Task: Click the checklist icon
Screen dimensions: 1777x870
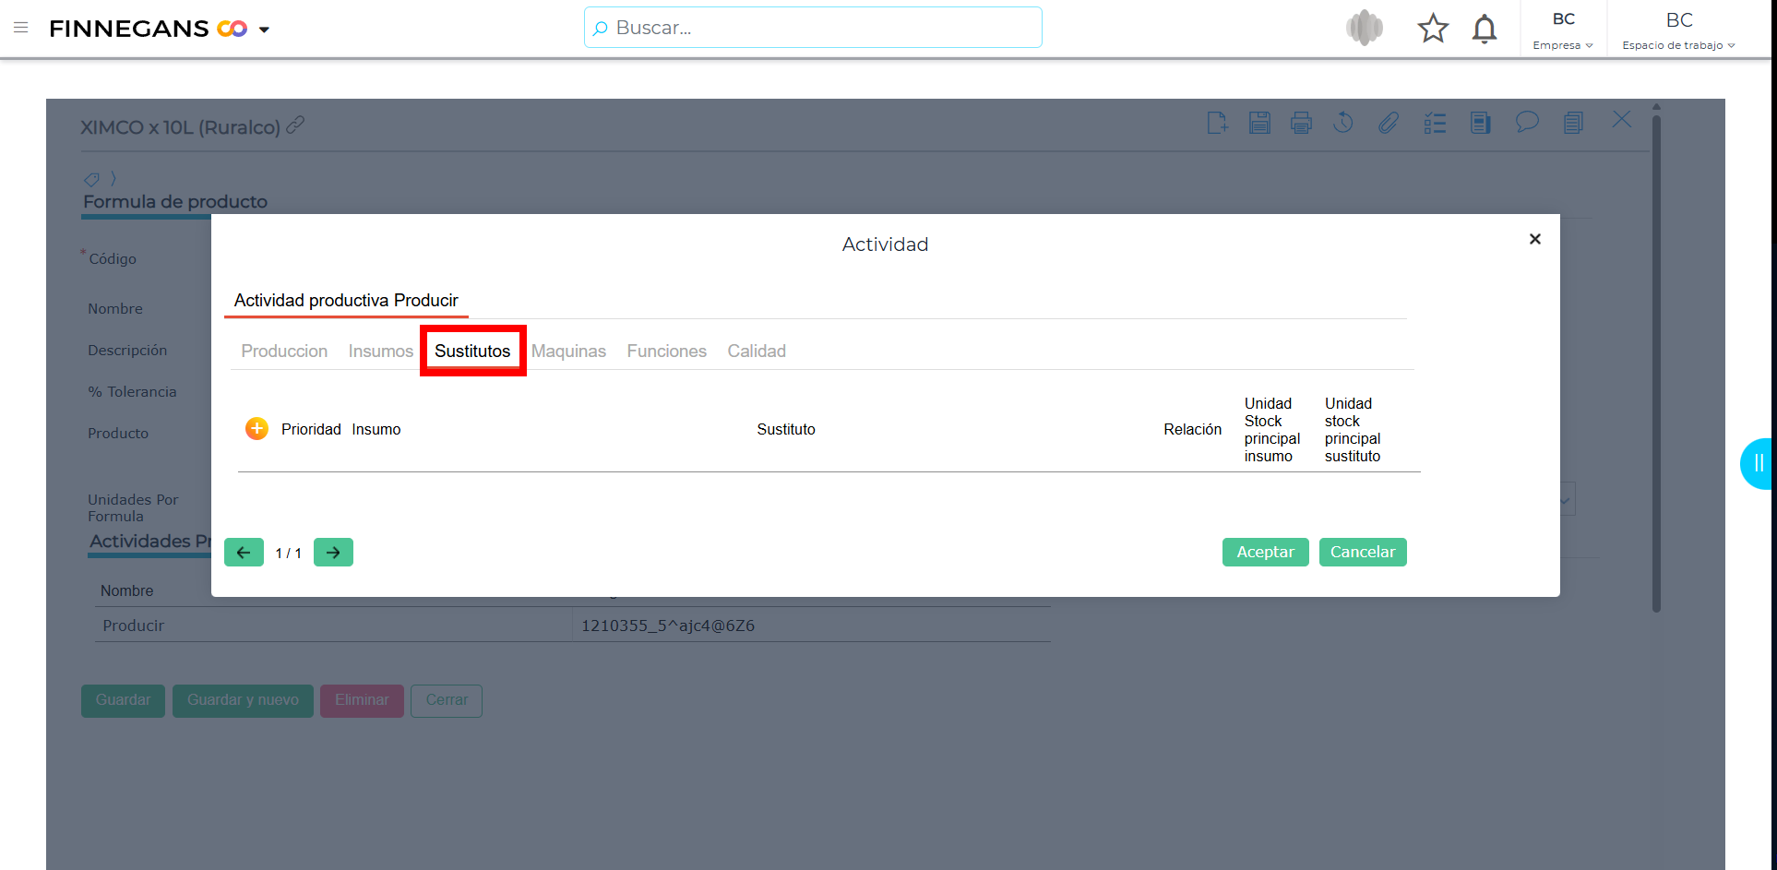Action: pyautogui.click(x=1435, y=123)
